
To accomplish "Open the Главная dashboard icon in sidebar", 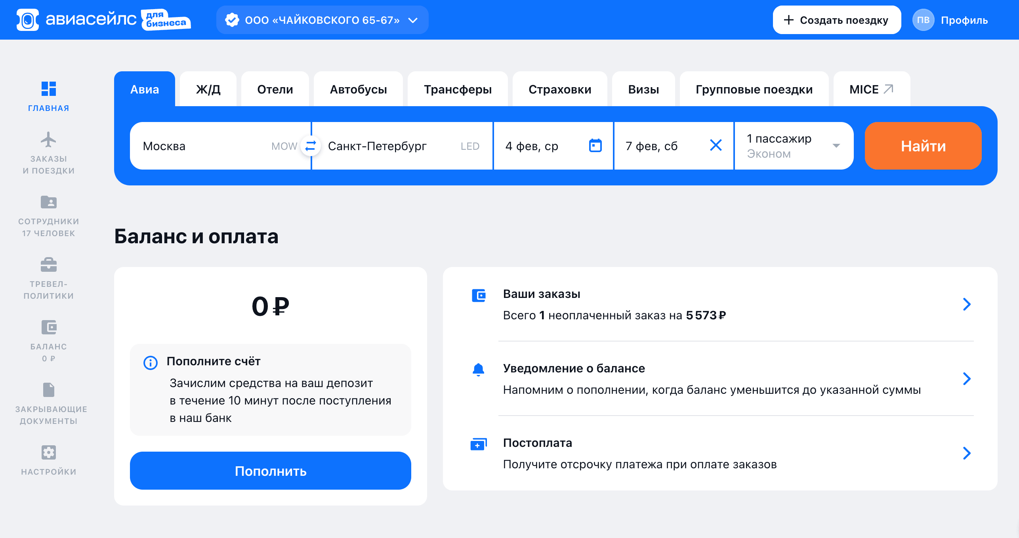I will tap(49, 89).
